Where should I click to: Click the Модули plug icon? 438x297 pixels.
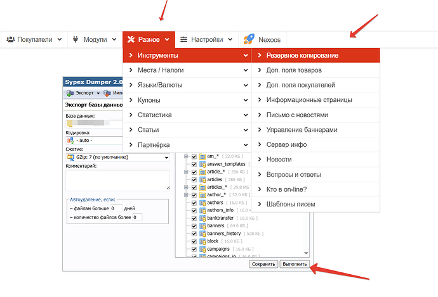[76, 39]
